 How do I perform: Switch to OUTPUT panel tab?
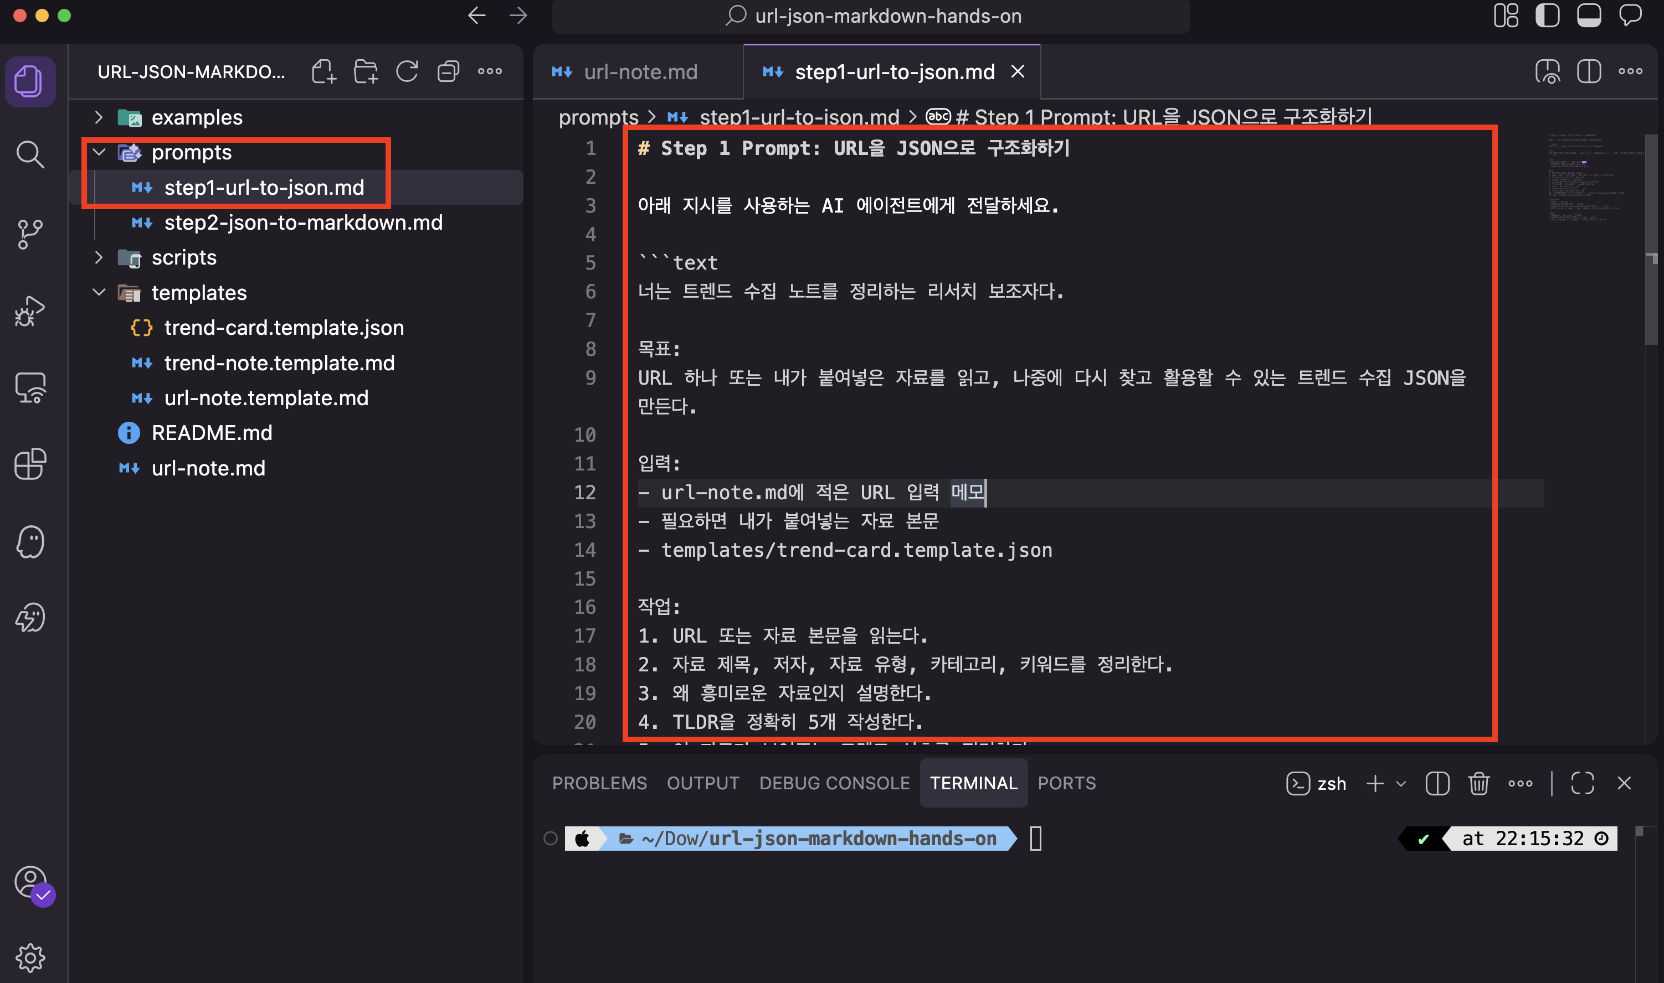click(703, 783)
